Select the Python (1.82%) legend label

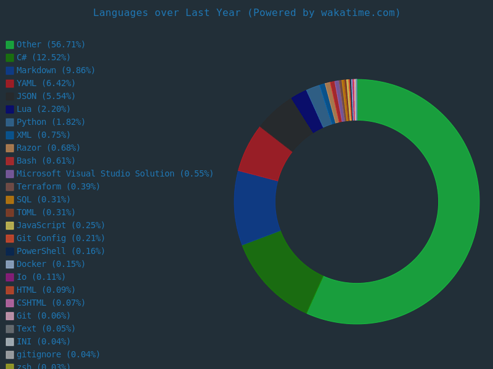[x=51, y=122]
